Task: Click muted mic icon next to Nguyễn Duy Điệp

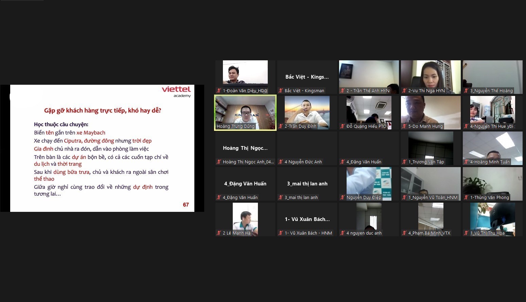Action: point(343,198)
